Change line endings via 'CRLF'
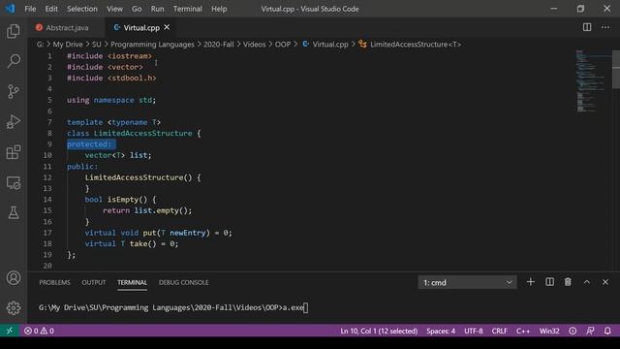620x349 pixels. pyautogui.click(x=500, y=331)
